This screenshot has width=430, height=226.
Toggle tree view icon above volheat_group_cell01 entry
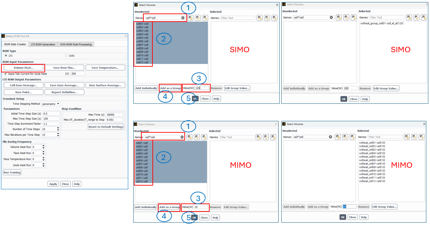click(409, 18)
